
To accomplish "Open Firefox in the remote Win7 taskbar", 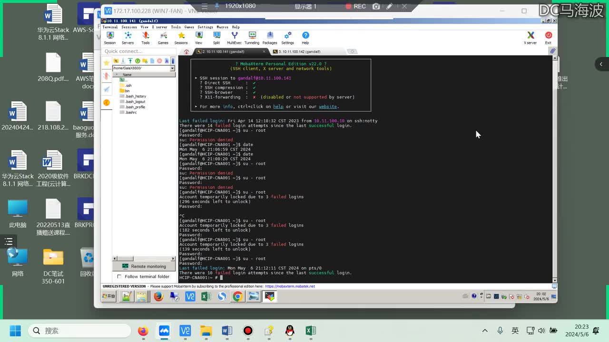I will tap(158, 296).
